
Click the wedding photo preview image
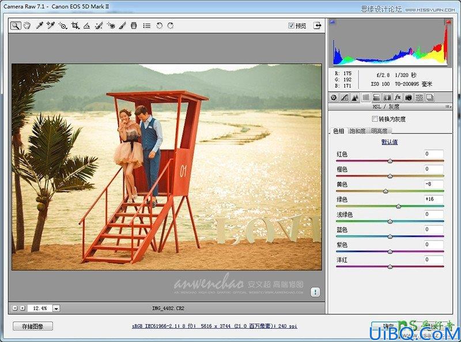point(167,166)
